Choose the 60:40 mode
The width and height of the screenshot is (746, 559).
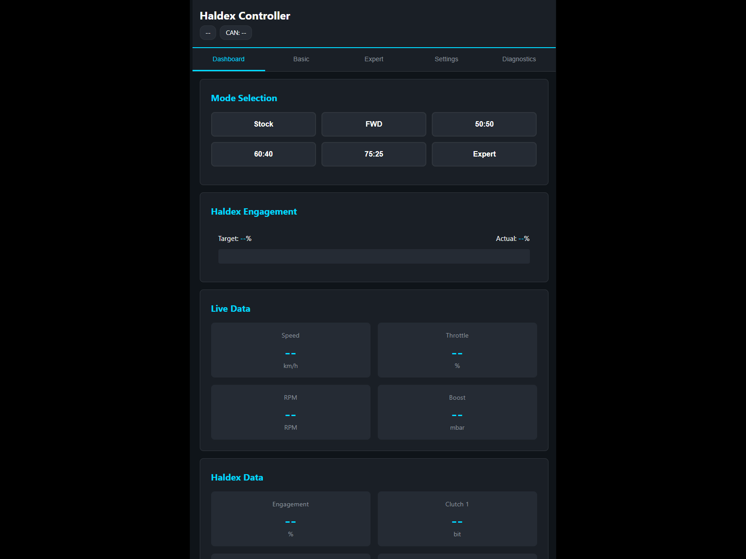point(263,154)
